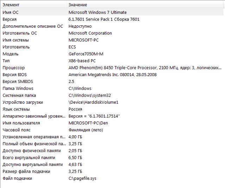Select the 'Изготовитель ОС' row label
The height and width of the screenshot is (188, 225).
[x=20, y=33]
